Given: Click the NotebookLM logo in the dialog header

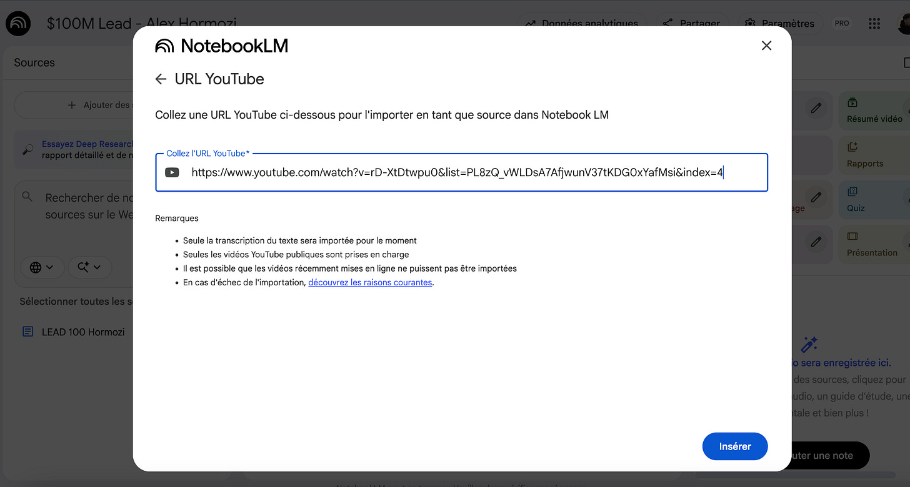Looking at the screenshot, I should point(221,46).
